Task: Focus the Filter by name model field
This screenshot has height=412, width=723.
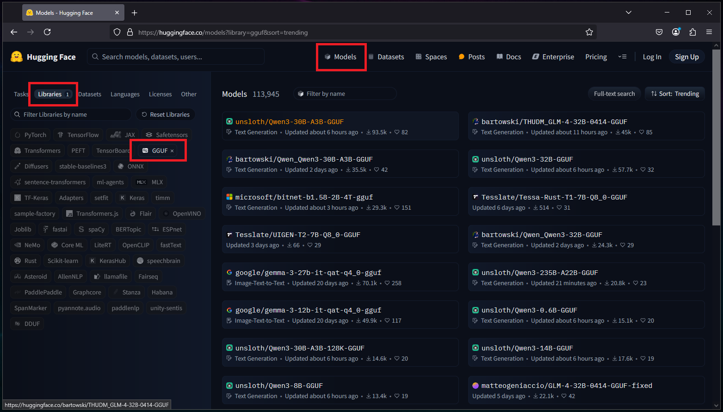Action: pos(345,94)
